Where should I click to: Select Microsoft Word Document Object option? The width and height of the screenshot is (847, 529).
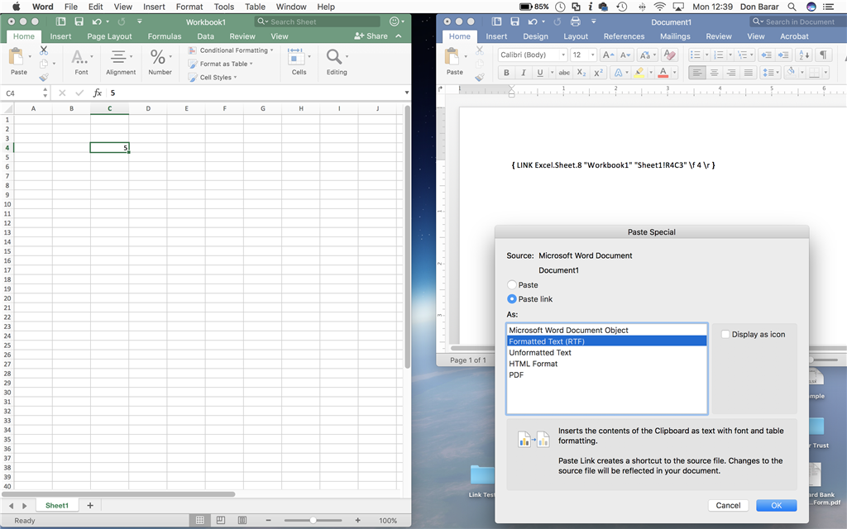(606, 330)
